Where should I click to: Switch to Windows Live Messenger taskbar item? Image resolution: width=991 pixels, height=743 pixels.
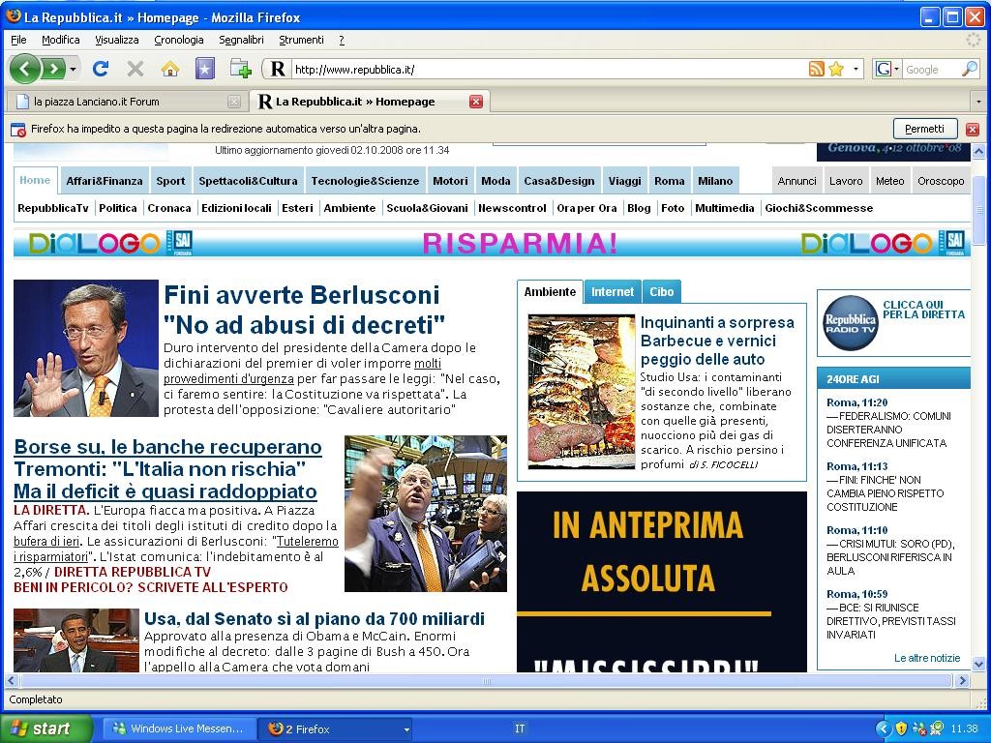tap(179, 728)
